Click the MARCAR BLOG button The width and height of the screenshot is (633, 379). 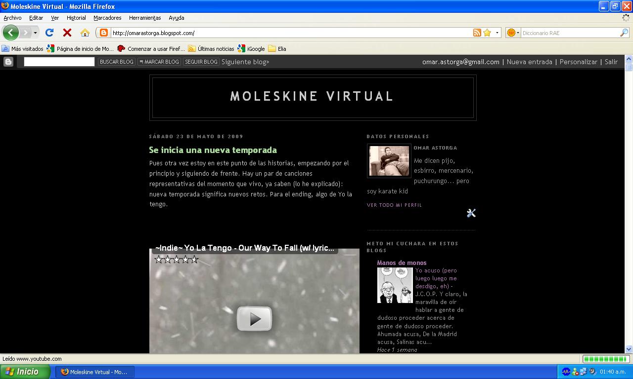[159, 62]
